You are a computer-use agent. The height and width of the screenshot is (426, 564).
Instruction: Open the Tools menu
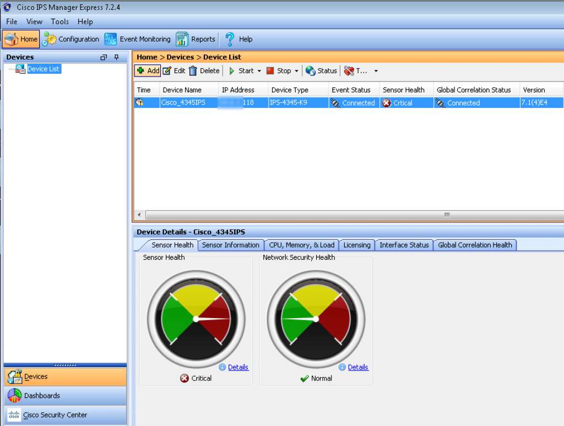tap(59, 21)
